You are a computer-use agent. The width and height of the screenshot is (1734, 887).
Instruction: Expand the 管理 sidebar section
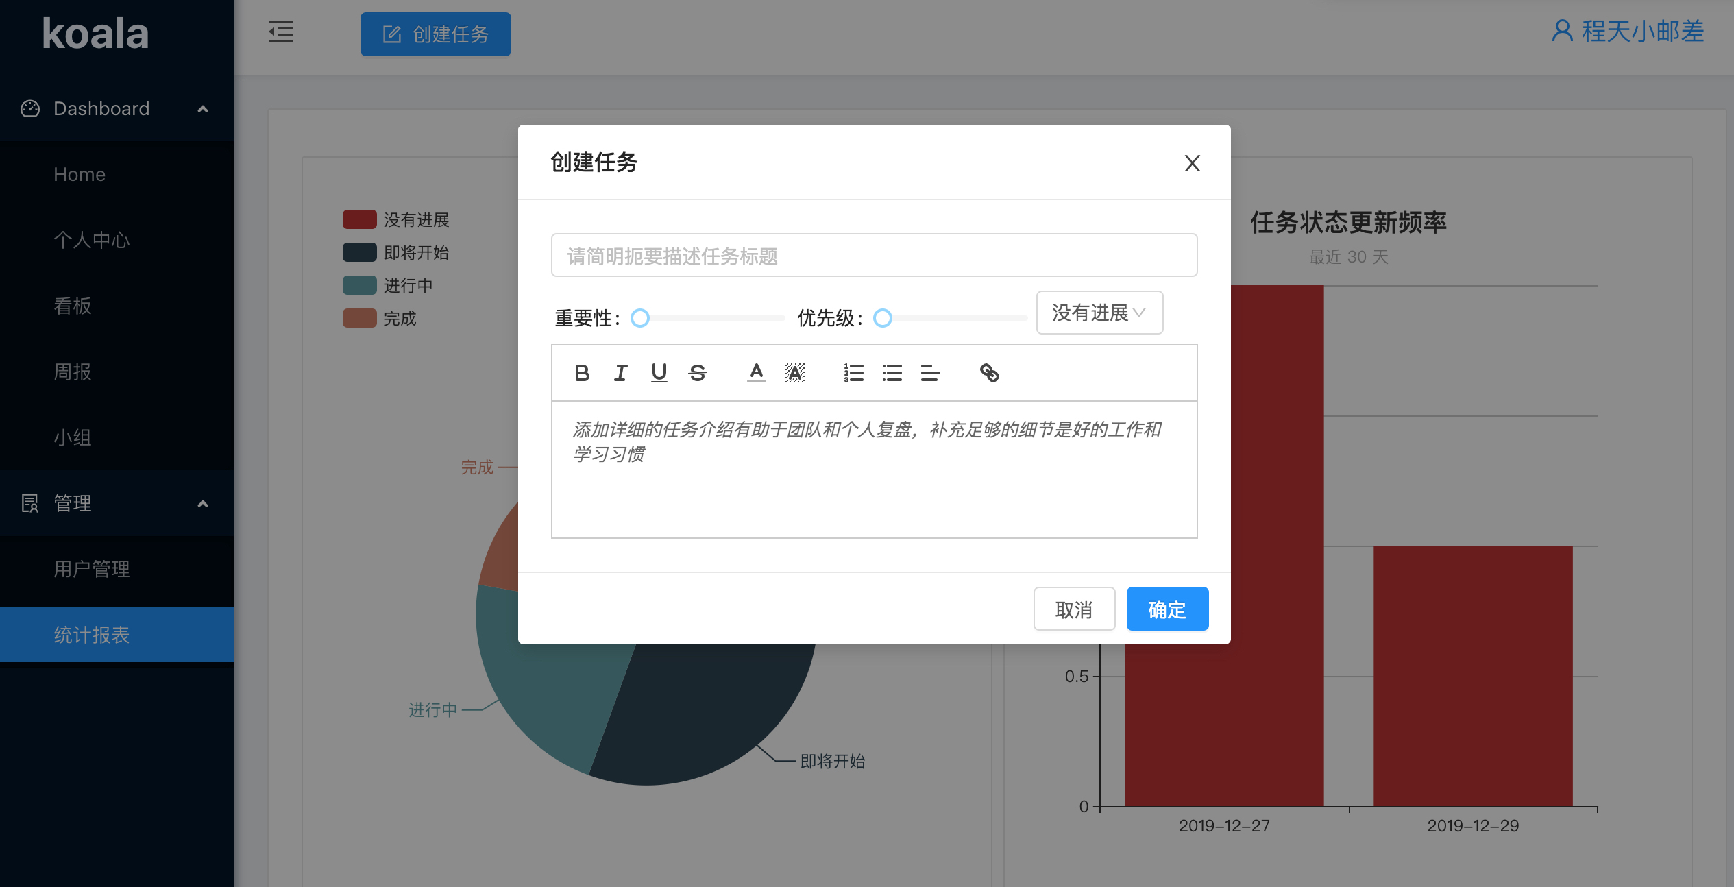coord(204,503)
